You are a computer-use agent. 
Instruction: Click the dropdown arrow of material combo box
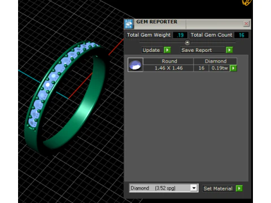pos(194,188)
